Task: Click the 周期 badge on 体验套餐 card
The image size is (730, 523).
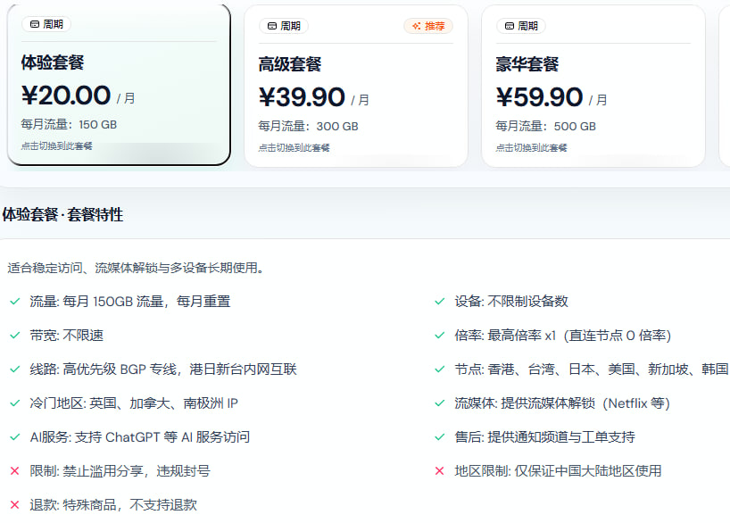Action: pyautogui.click(x=46, y=24)
